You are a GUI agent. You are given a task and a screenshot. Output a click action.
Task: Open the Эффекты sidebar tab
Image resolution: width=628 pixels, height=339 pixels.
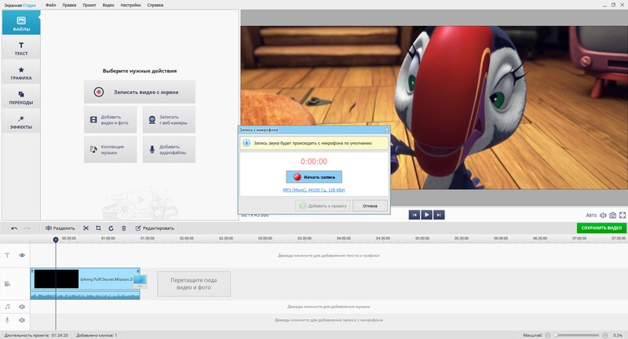pyautogui.click(x=21, y=122)
